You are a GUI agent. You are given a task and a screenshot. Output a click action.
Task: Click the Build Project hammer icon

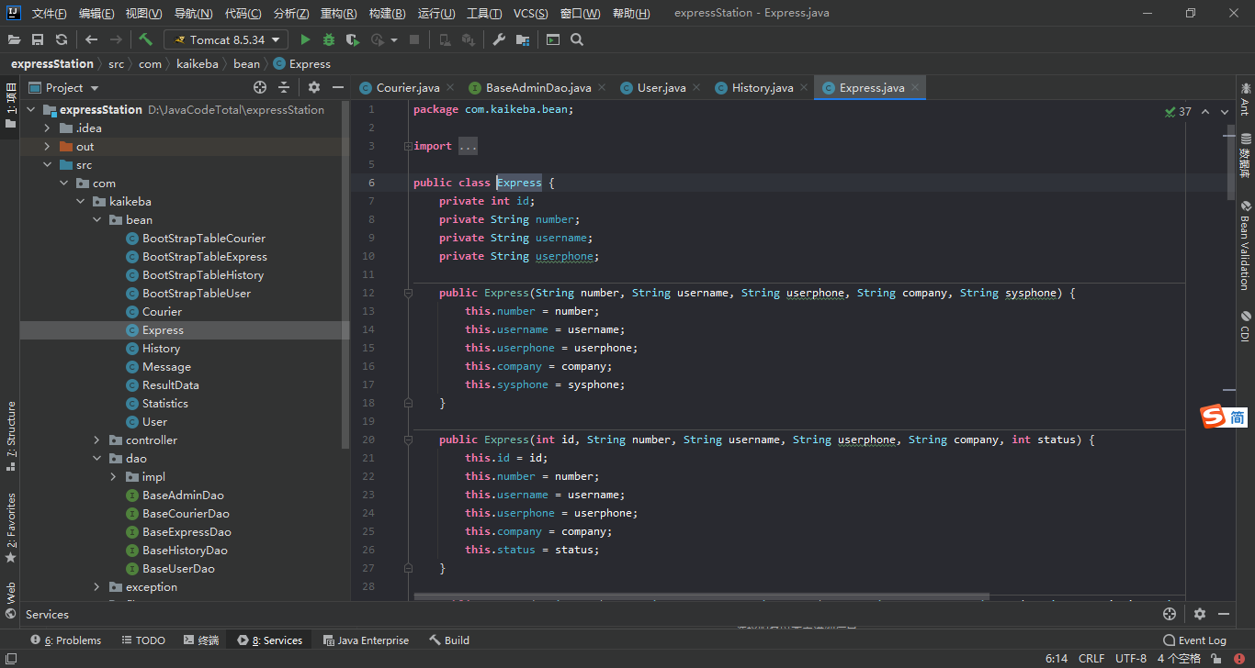click(x=145, y=39)
